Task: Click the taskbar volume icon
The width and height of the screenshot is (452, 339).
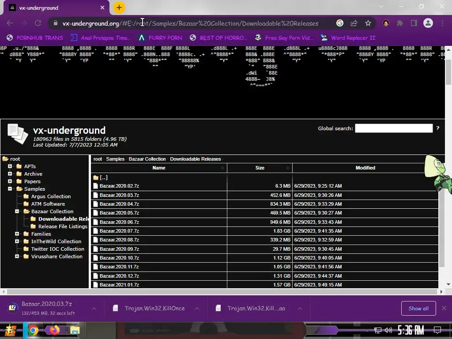Action: (x=388, y=330)
